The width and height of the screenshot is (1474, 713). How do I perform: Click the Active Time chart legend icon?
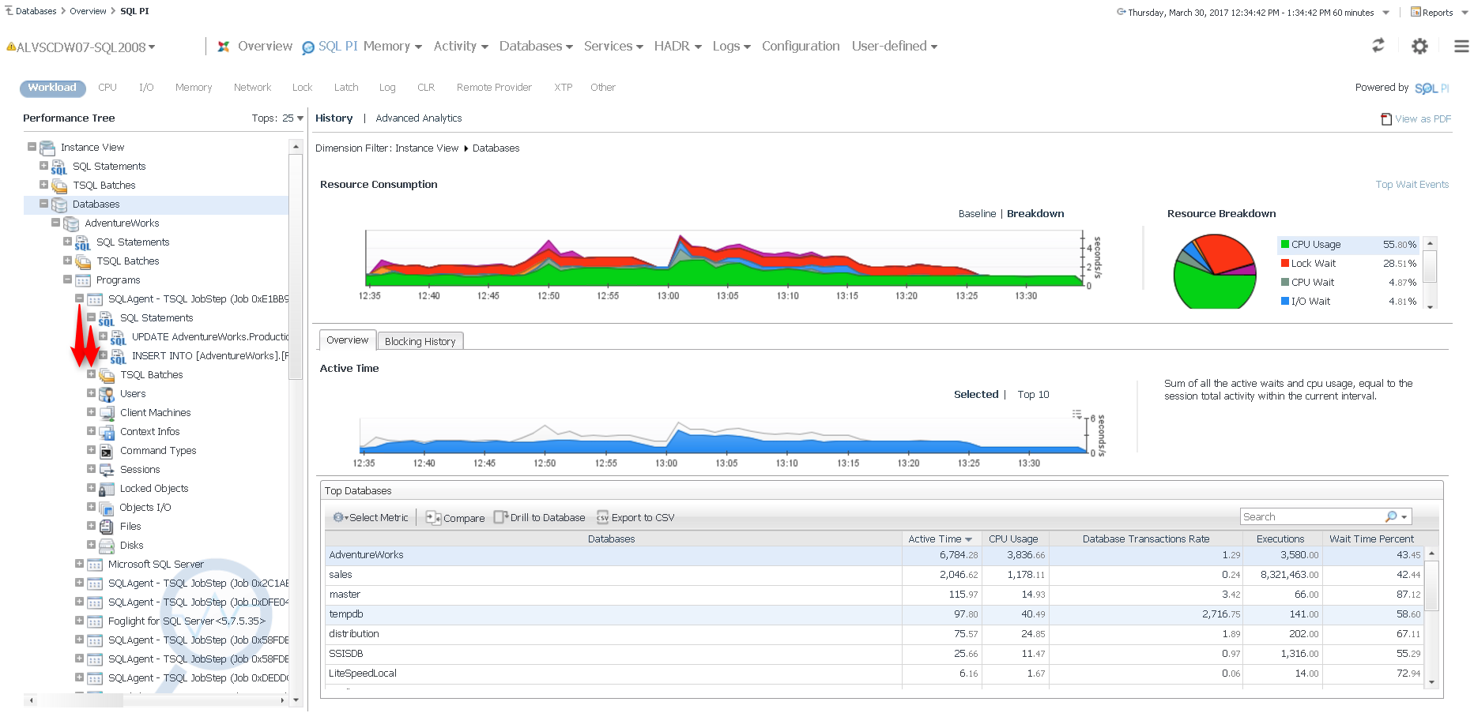[x=1076, y=414]
